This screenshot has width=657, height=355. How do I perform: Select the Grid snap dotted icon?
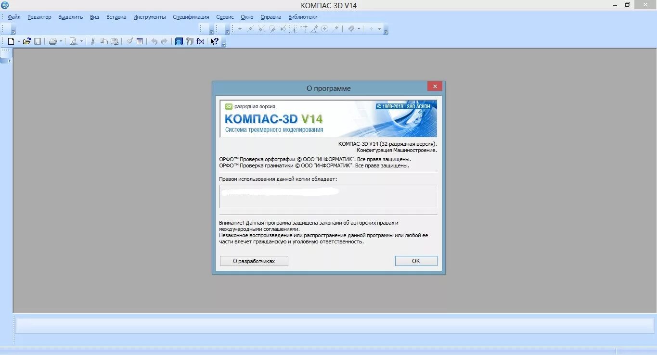pos(293,29)
